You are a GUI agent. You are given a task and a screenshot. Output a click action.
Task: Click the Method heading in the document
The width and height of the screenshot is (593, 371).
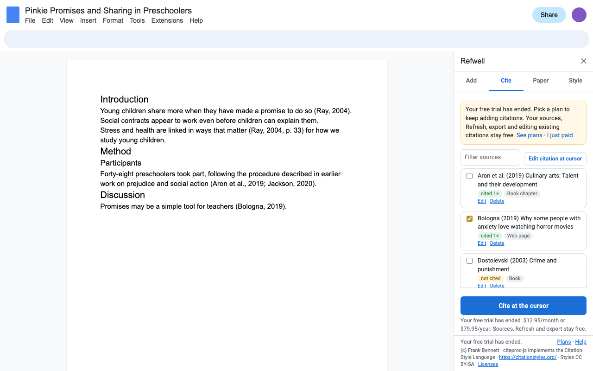coord(115,151)
